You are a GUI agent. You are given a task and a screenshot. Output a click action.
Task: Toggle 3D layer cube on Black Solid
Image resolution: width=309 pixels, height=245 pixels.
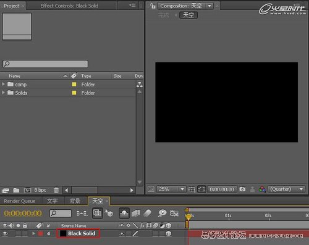pos(169,233)
